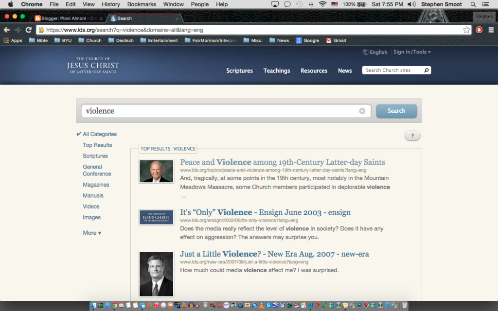
Task: Launch Microsoft Word from the dock
Action: 310,305
